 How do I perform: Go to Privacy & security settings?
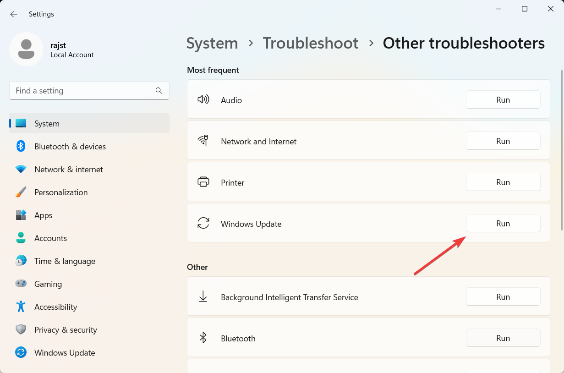(x=89, y=329)
